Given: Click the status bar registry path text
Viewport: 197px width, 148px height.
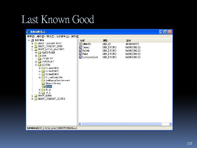Looking at the screenshot, I should (52, 128).
